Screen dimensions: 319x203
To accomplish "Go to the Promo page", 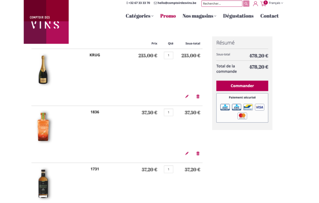I will click(168, 16).
